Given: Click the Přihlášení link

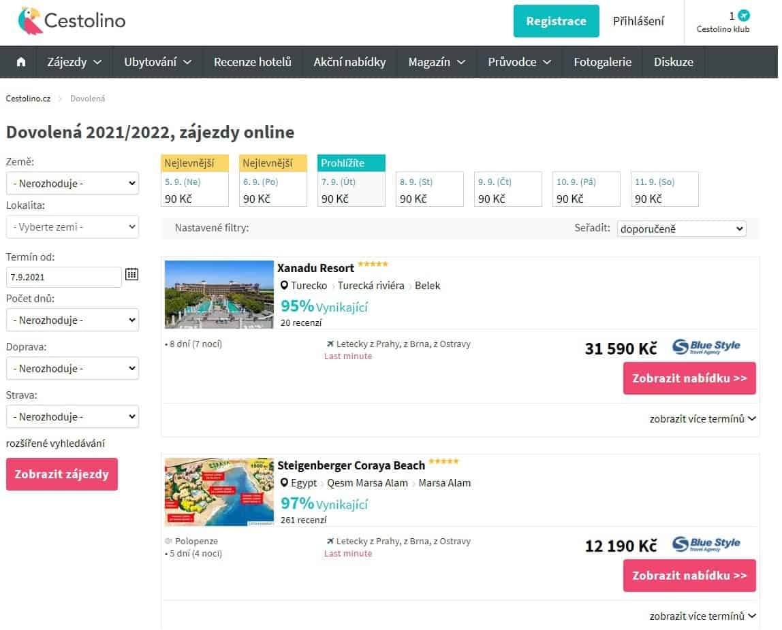Looking at the screenshot, I should pos(638,21).
